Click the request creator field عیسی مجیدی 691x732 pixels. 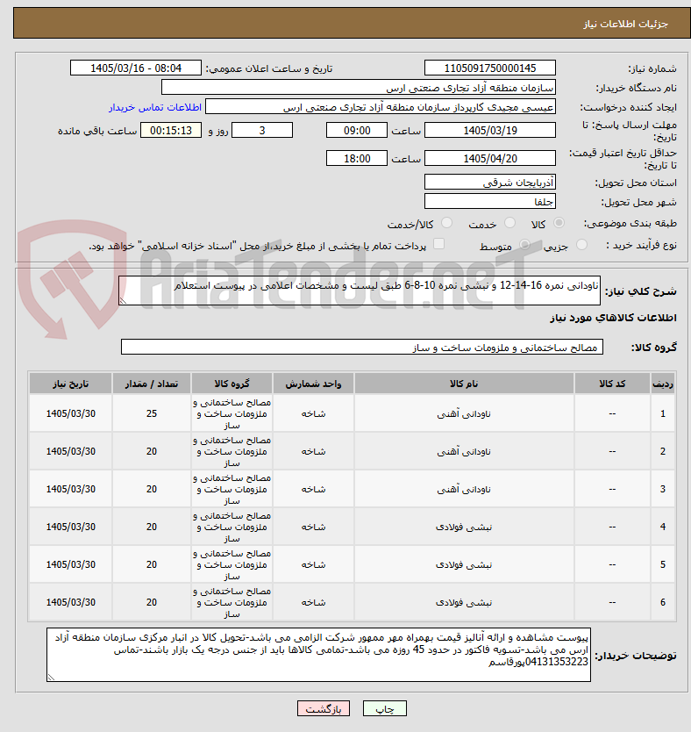coord(381,107)
